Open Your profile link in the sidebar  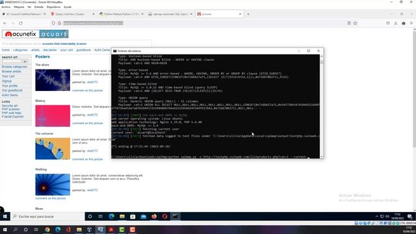point(10,86)
